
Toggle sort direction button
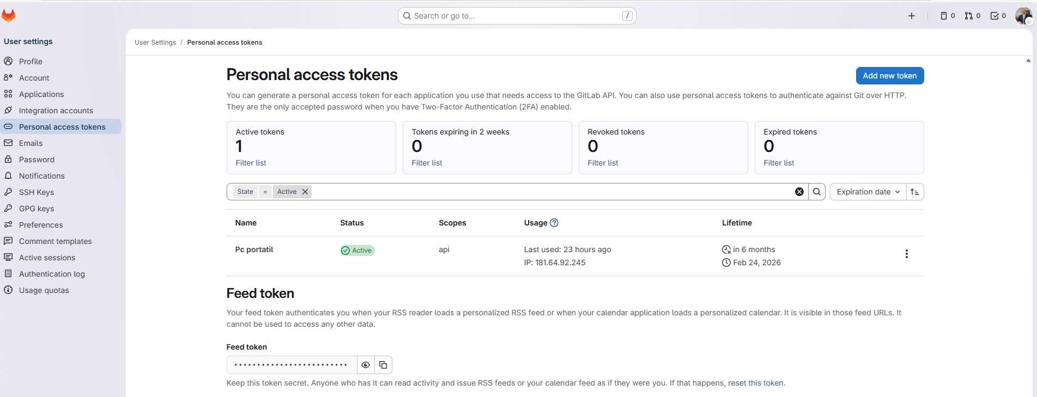coord(915,192)
